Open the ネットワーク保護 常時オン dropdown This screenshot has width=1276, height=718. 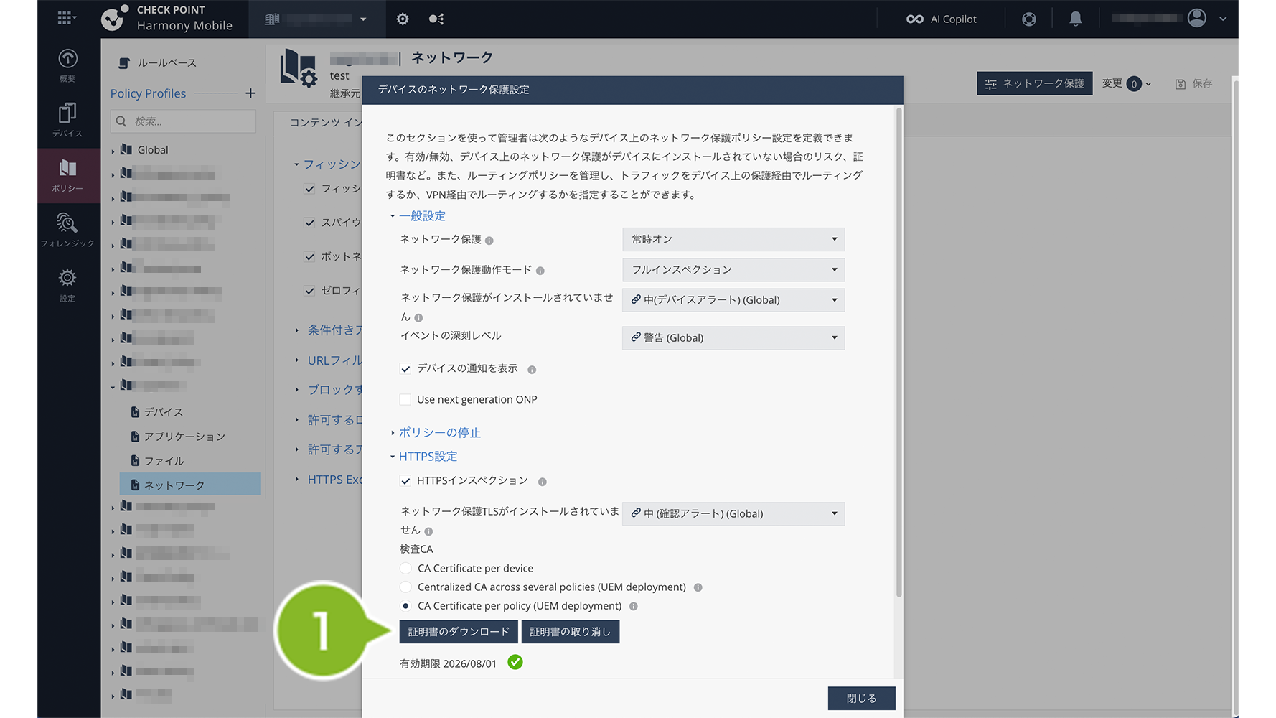(733, 239)
